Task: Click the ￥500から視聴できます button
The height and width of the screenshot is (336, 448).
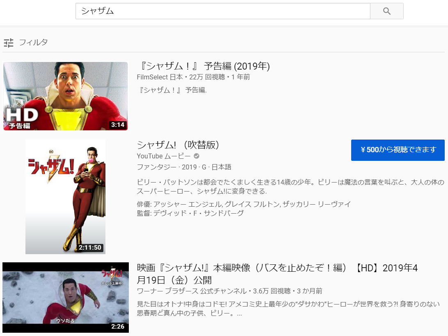Action: pyautogui.click(x=398, y=150)
